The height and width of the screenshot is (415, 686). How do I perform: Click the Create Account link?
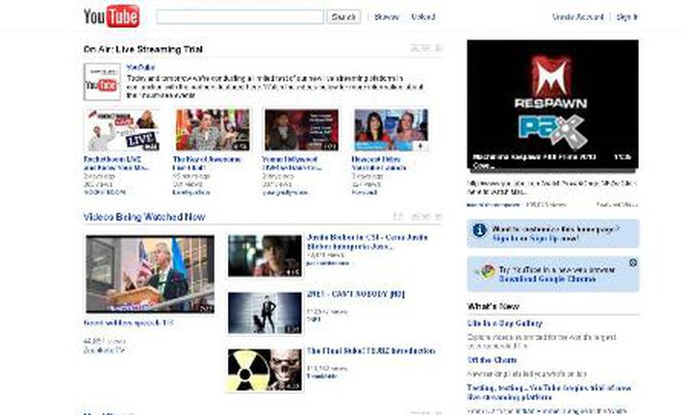pos(578,17)
